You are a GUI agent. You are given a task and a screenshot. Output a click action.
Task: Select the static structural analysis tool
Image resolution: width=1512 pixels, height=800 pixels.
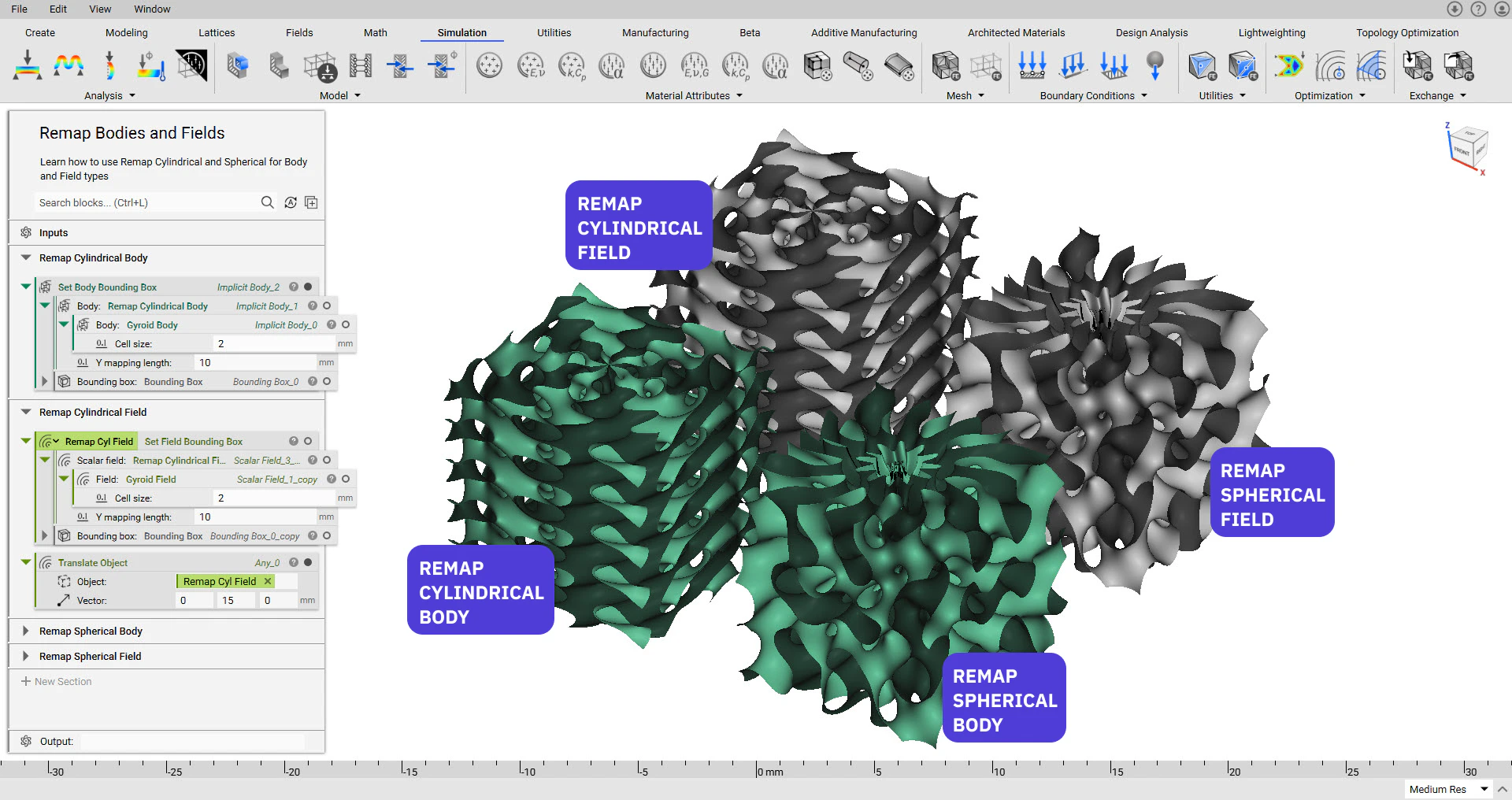27,66
